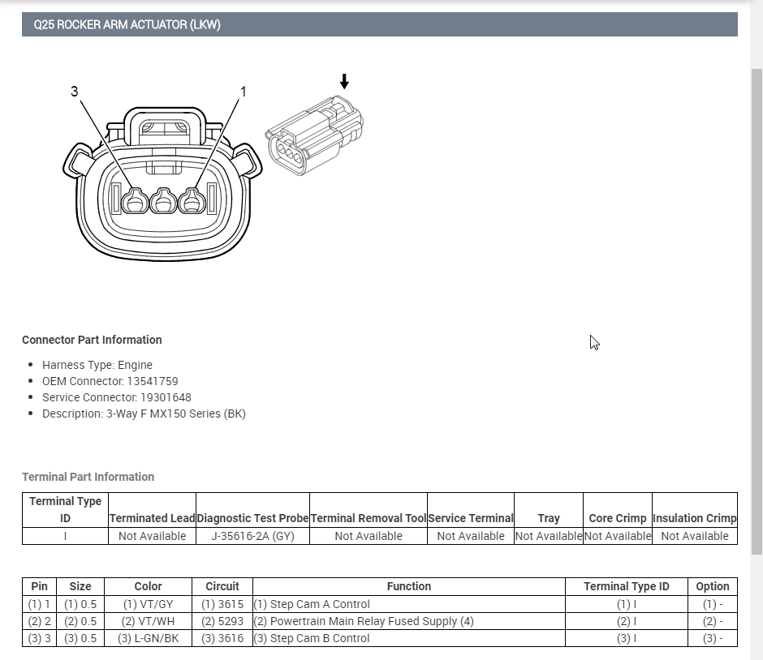
Task: Click the '(2) 2' pin cell
Action: (x=40, y=621)
